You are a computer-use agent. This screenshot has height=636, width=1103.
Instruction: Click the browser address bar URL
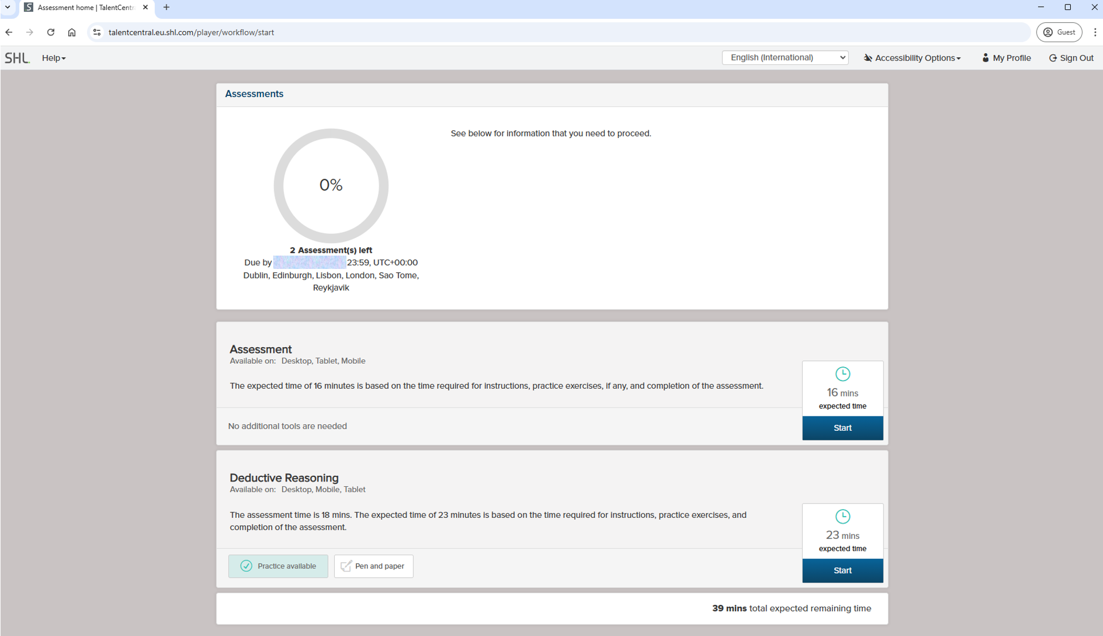click(191, 32)
